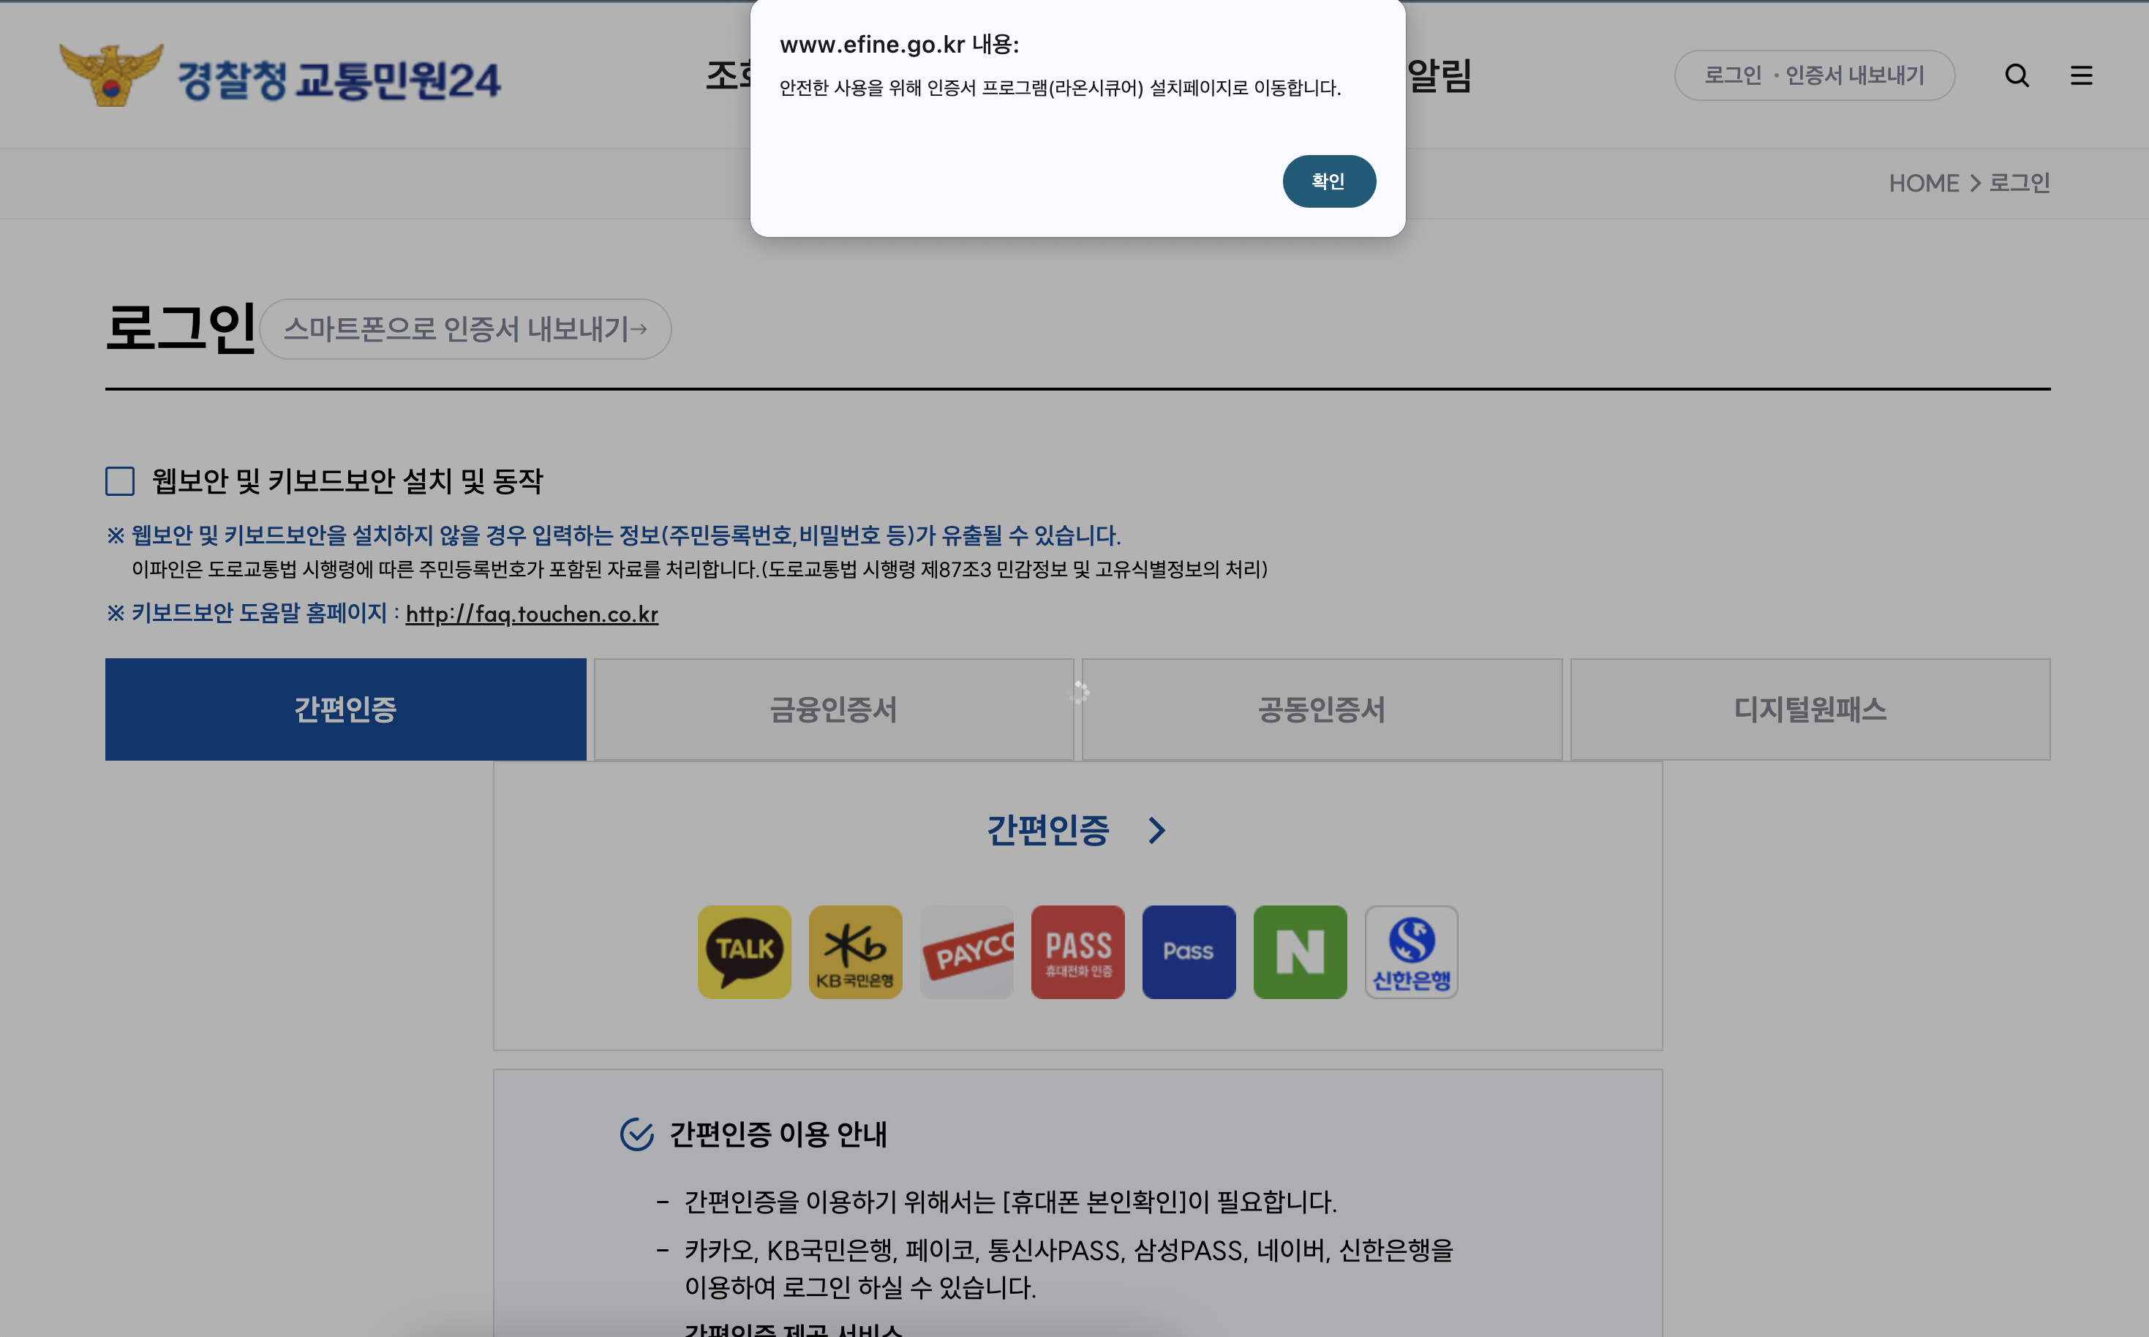Confirm the dialog with 확인 button
This screenshot has height=1337, width=2149.
(x=1329, y=181)
